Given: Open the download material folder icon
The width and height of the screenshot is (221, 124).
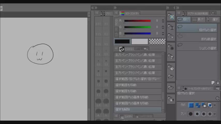Looking at the screenshot, I should 171,99.
